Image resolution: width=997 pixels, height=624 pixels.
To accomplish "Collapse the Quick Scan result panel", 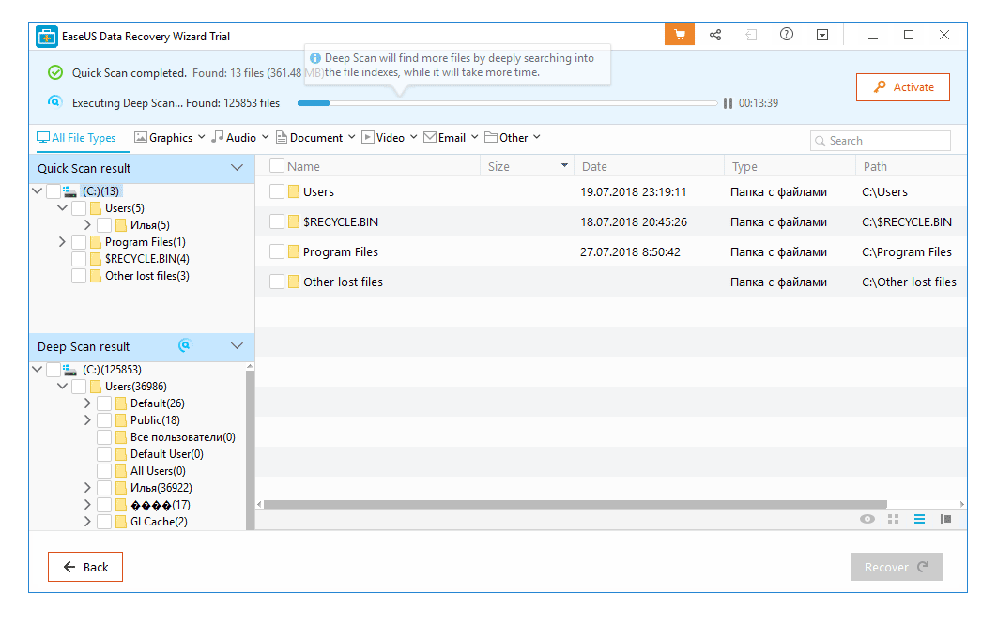I will (x=238, y=168).
